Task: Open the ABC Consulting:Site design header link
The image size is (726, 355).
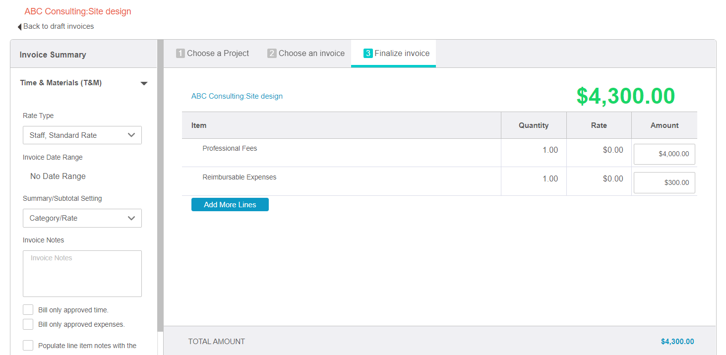Action: [78, 11]
